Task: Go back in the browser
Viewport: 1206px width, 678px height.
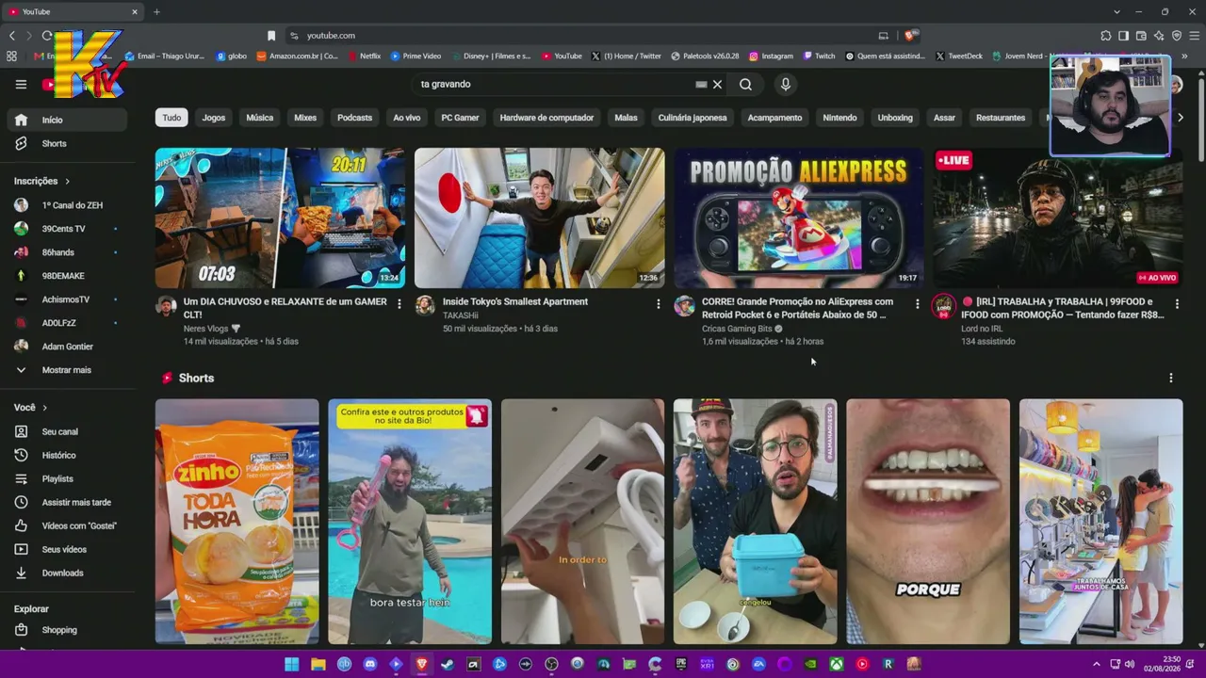Action: (12, 36)
